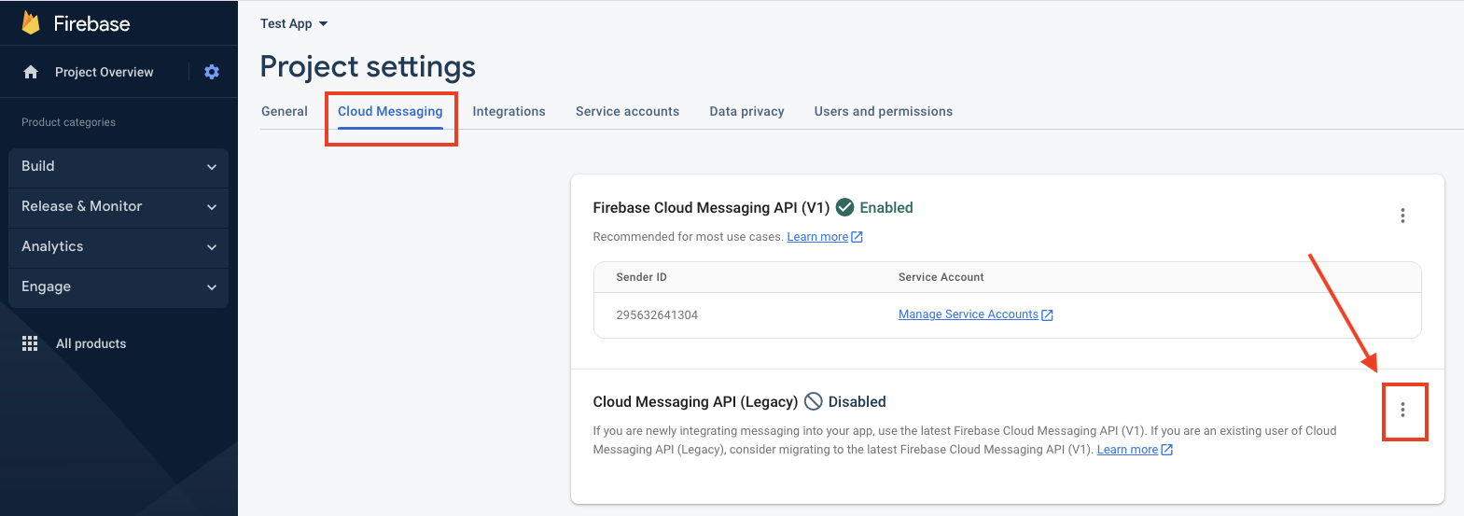Click the green Enabled checkmark icon
The image size is (1464, 516).
[x=845, y=207]
